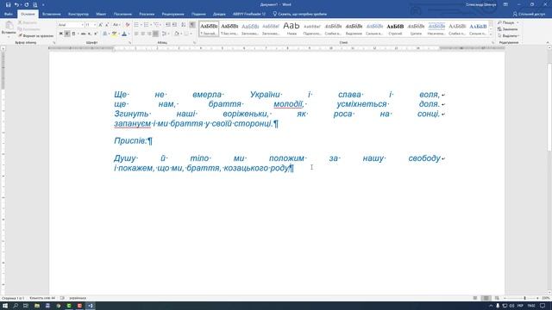Apply the Назва title style
The image size is (552, 310).
[x=292, y=28]
